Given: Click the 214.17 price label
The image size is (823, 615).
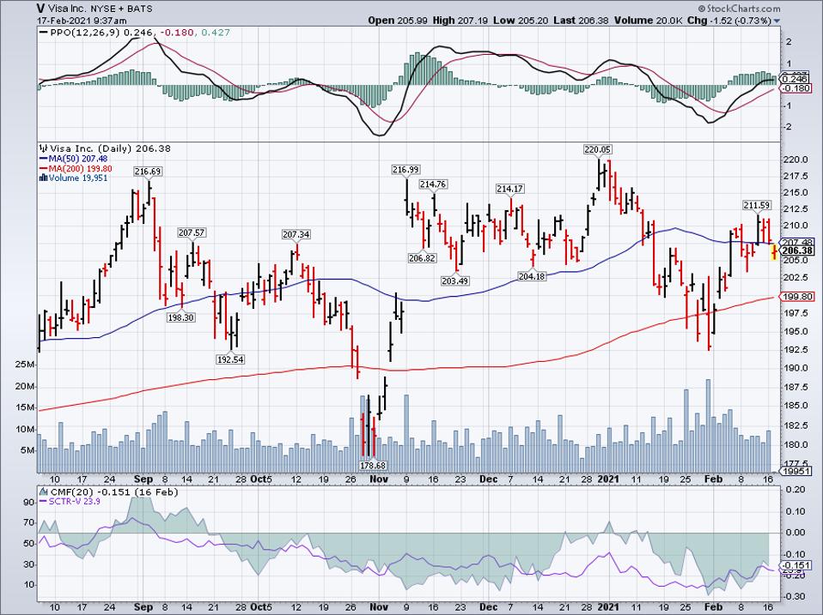Looking at the screenshot, I should click(x=510, y=189).
